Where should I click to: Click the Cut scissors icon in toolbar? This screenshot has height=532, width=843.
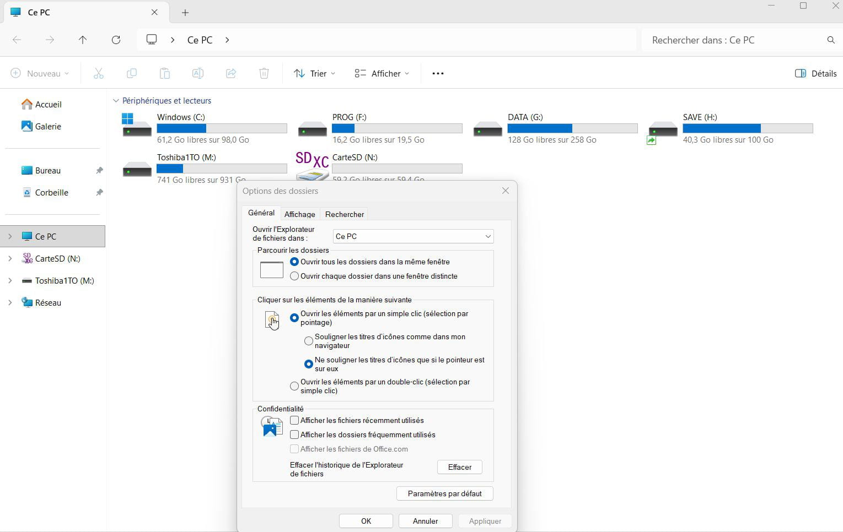tap(99, 73)
